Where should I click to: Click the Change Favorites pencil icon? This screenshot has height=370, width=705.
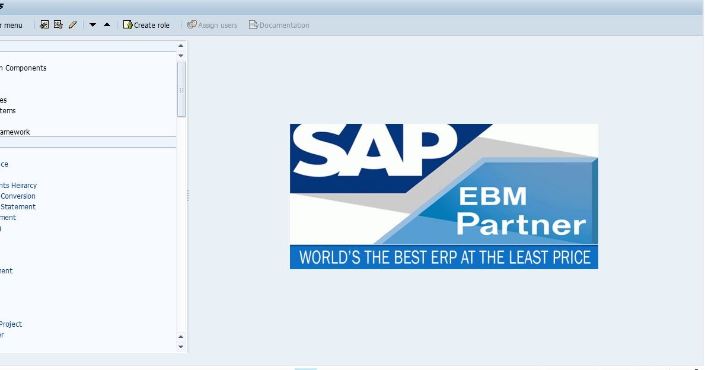click(72, 25)
